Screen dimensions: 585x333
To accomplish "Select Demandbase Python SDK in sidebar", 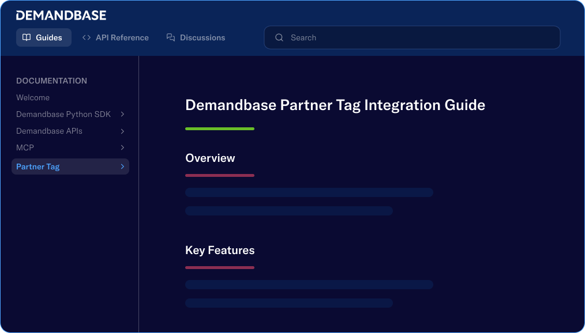I will [63, 114].
